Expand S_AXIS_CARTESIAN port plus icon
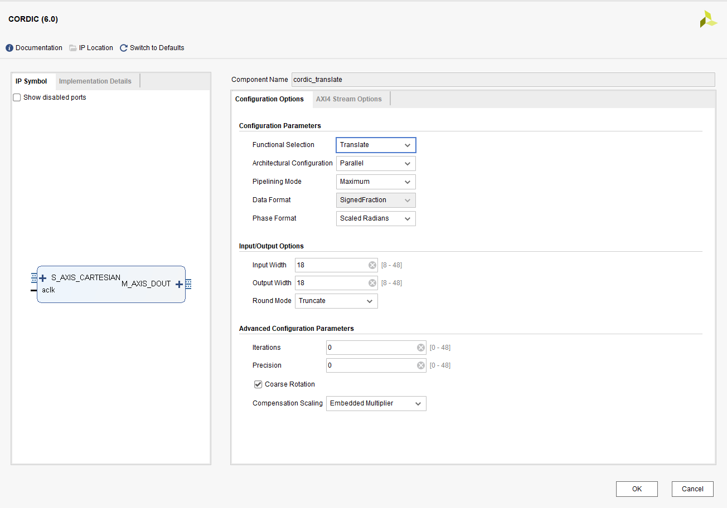 tap(43, 278)
